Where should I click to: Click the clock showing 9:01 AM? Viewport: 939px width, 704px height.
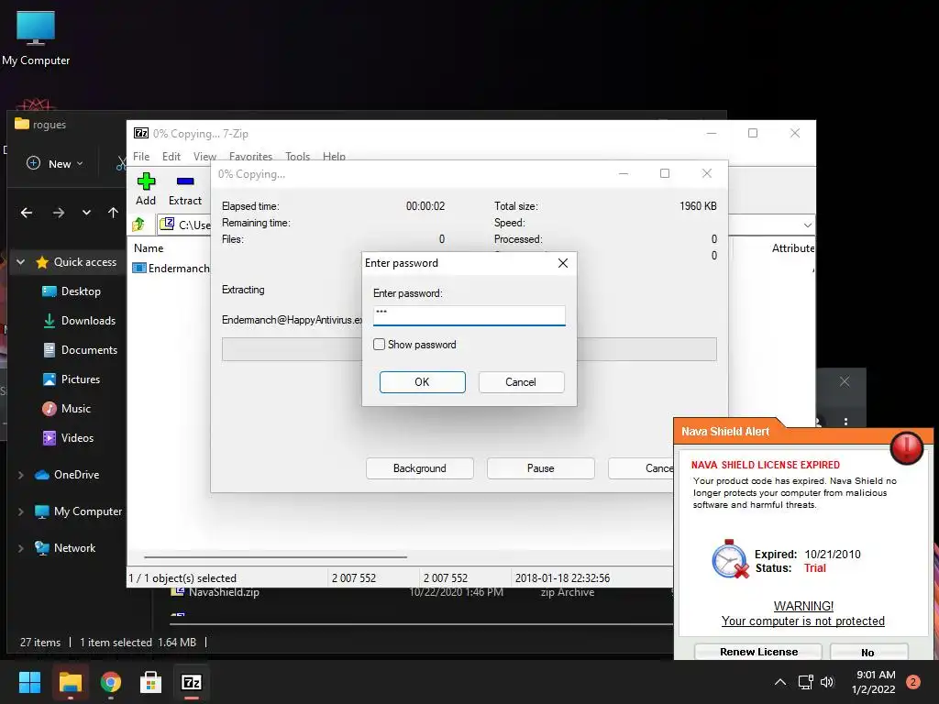[x=876, y=675]
